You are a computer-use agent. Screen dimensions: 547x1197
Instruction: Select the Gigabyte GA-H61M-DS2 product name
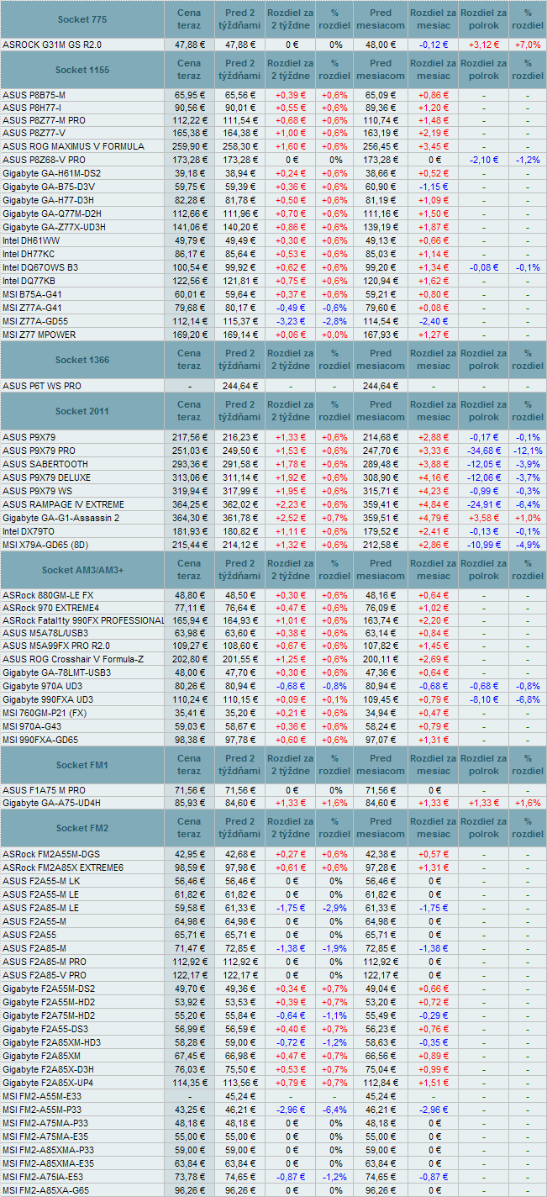(x=52, y=173)
